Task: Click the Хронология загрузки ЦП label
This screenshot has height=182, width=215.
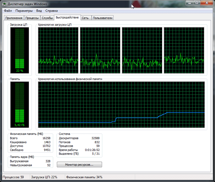Action: [55, 25]
